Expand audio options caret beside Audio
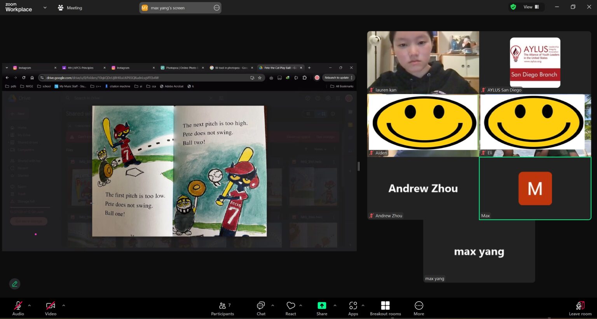The image size is (597, 319). coord(30,305)
